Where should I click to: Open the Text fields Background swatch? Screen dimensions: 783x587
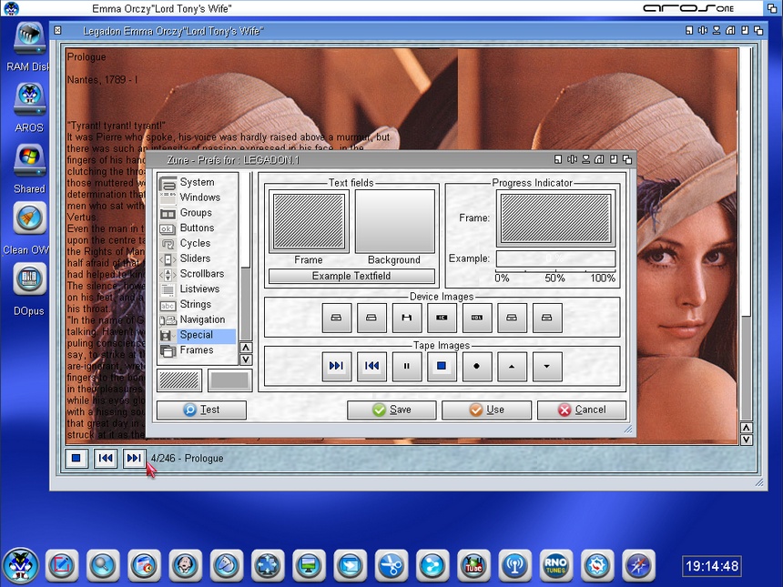394,221
